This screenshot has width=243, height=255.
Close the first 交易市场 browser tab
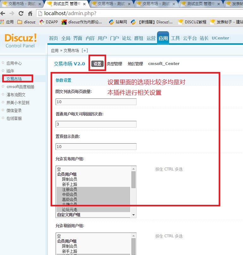pos(40,4)
